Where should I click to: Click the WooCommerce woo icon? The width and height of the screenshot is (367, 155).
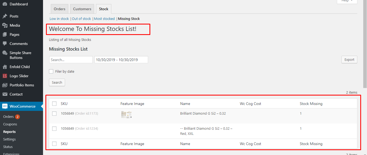[5, 106]
